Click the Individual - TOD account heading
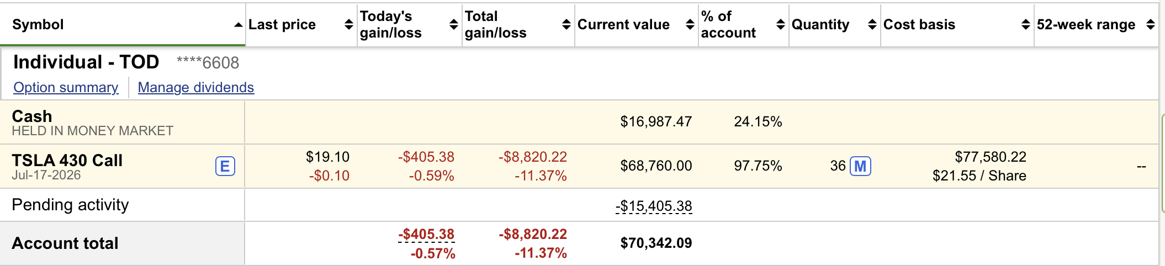 pyautogui.click(x=86, y=62)
